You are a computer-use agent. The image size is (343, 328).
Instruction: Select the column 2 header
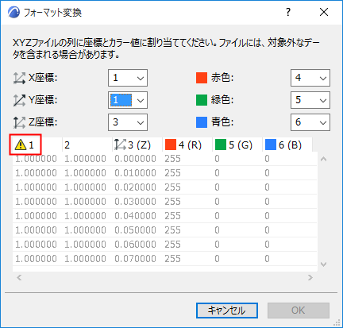(x=87, y=145)
